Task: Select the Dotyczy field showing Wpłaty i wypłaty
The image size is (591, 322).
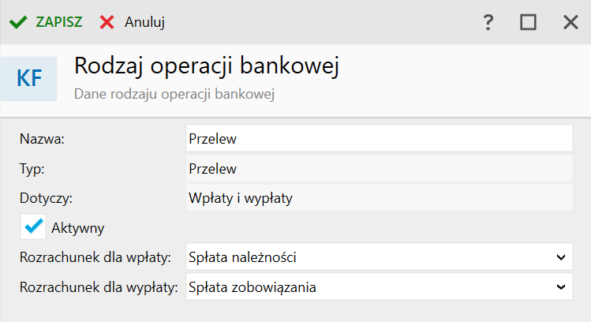Action: click(379, 198)
